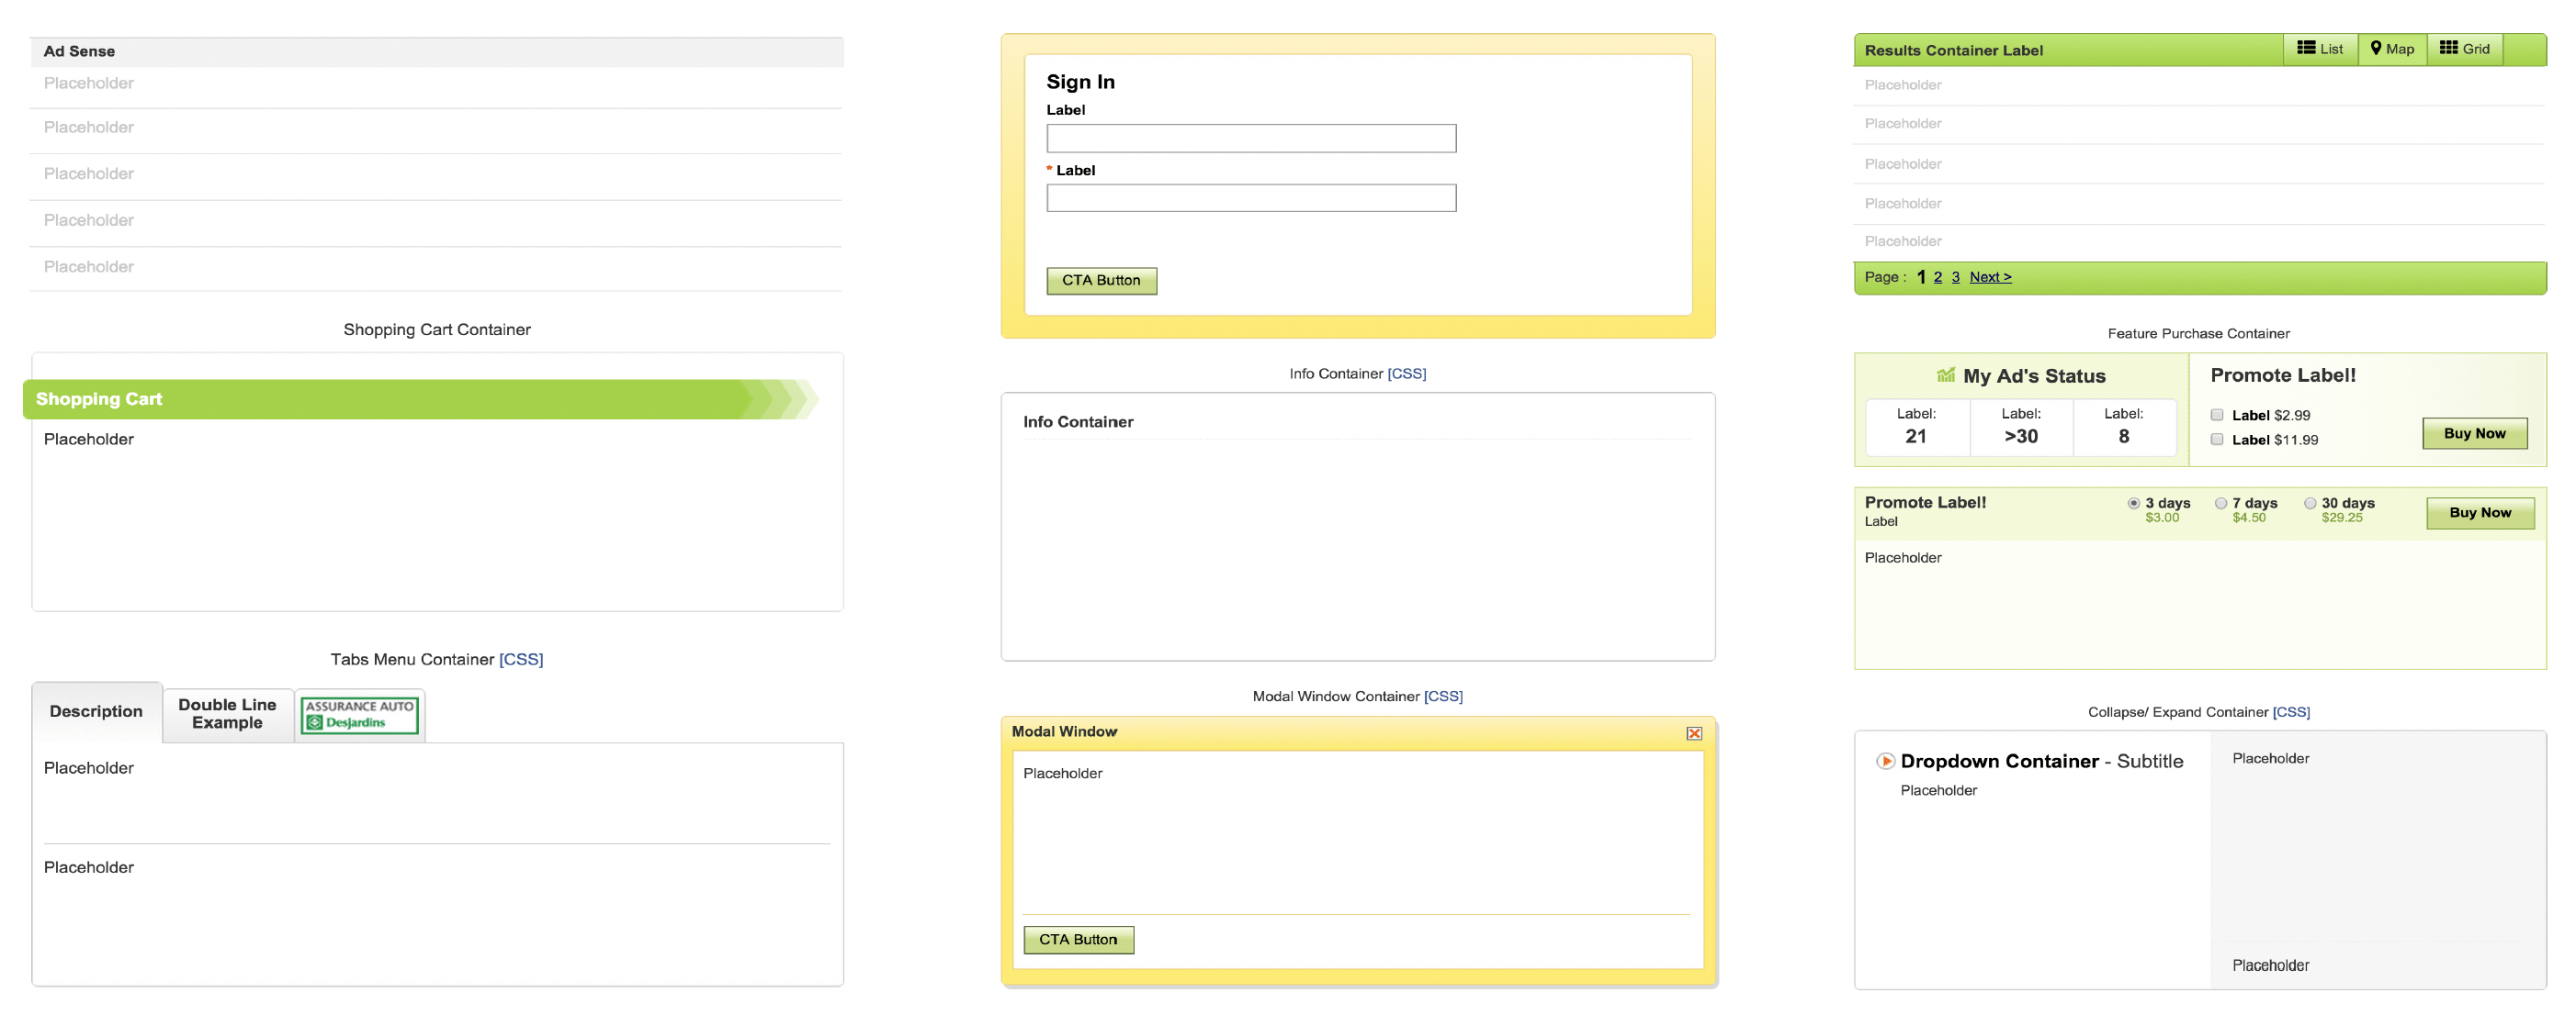2576x1015 pixels.
Task: Click the required Label input field
Action: (1251, 198)
